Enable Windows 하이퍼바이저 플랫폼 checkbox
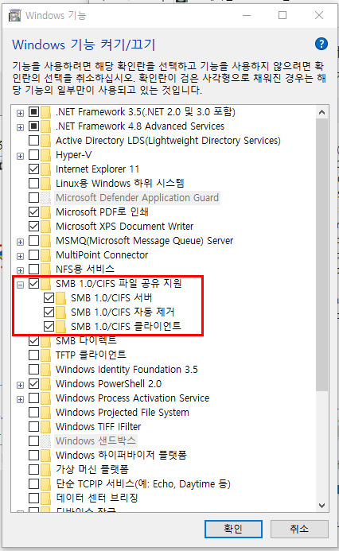The image size is (339, 551). 33,456
